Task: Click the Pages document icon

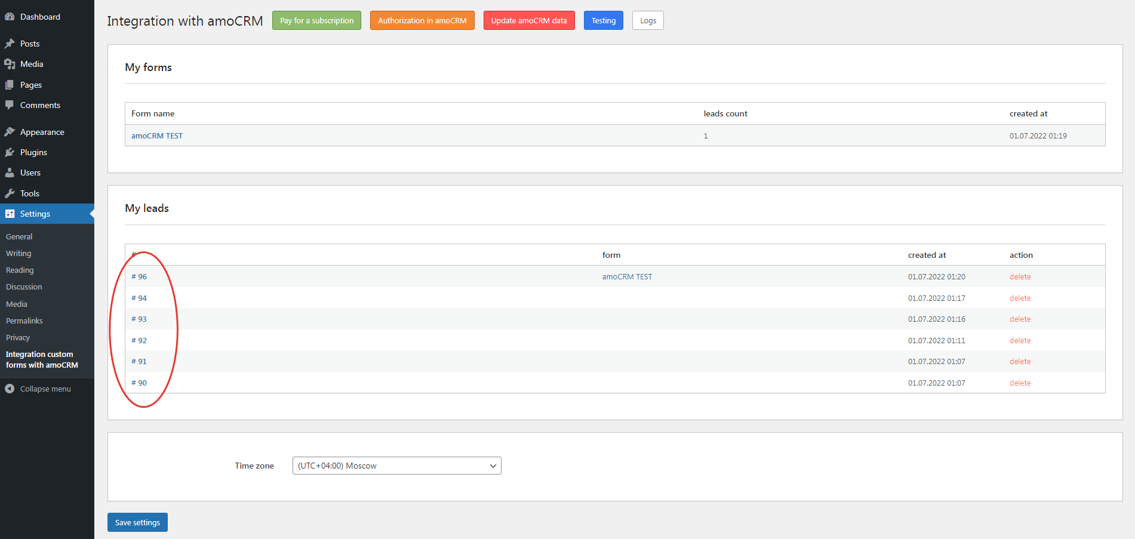Action: coord(10,85)
